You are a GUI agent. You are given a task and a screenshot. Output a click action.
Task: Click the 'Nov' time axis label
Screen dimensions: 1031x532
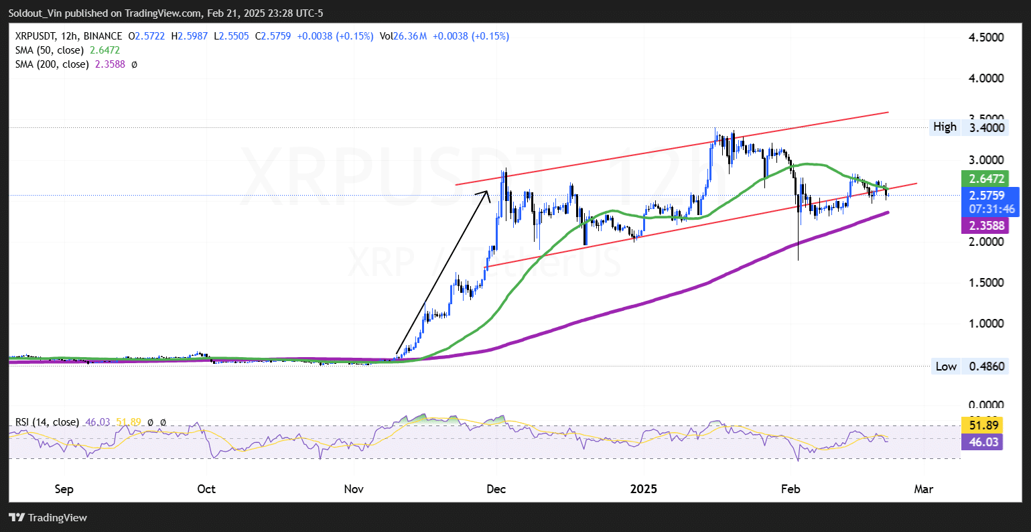(x=353, y=489)
